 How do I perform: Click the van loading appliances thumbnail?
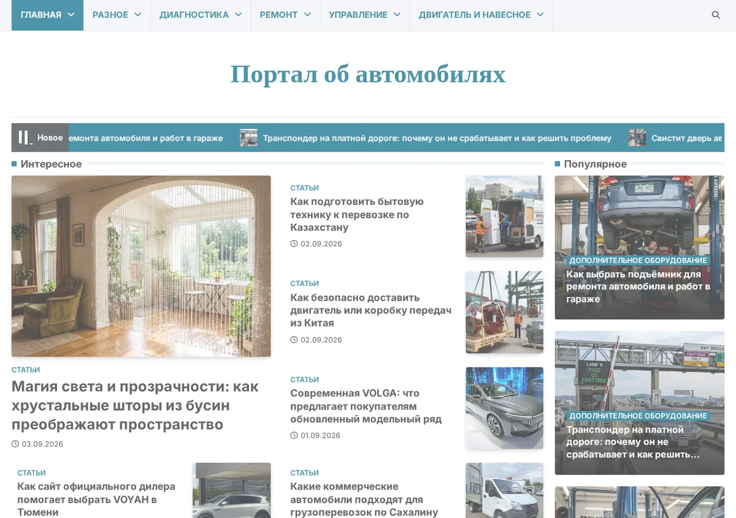(x=504, y=216)
